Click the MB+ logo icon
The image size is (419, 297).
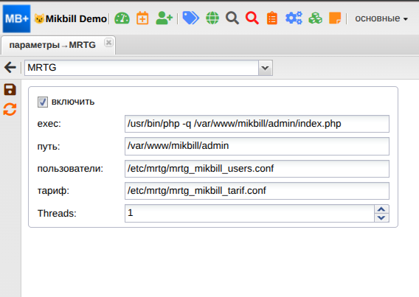coord(16,18)
